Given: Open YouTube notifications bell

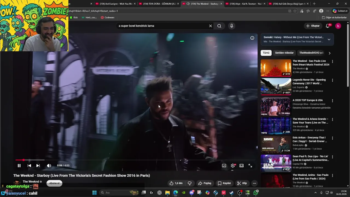Looking at the screenshot, I should click(x=328, y=26).
